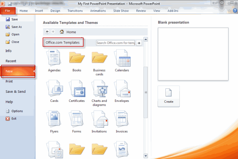The width and height of the screenshot is (238, 159).
Task: Click the templates list scroll-up arrow
Action: tap(146, 39)
